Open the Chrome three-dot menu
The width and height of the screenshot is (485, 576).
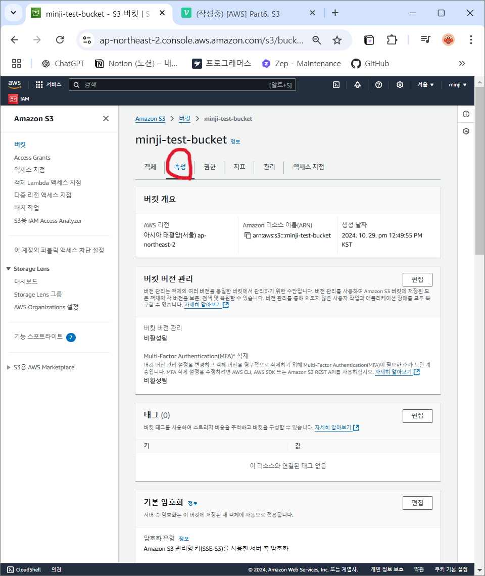coord(471,40)
